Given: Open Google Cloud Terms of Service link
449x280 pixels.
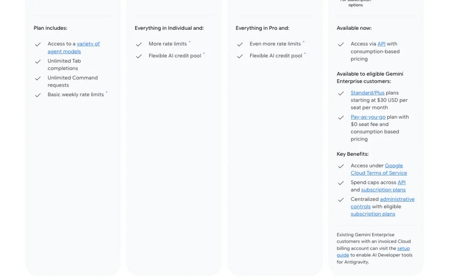Looking at the screenshot, I should coord(378,169).
